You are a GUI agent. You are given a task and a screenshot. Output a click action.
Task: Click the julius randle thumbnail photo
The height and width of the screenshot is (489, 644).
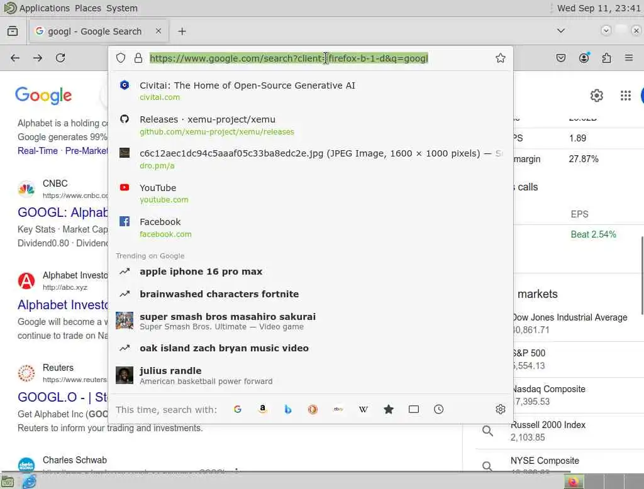pyautogui.click(x=125, y=375)
